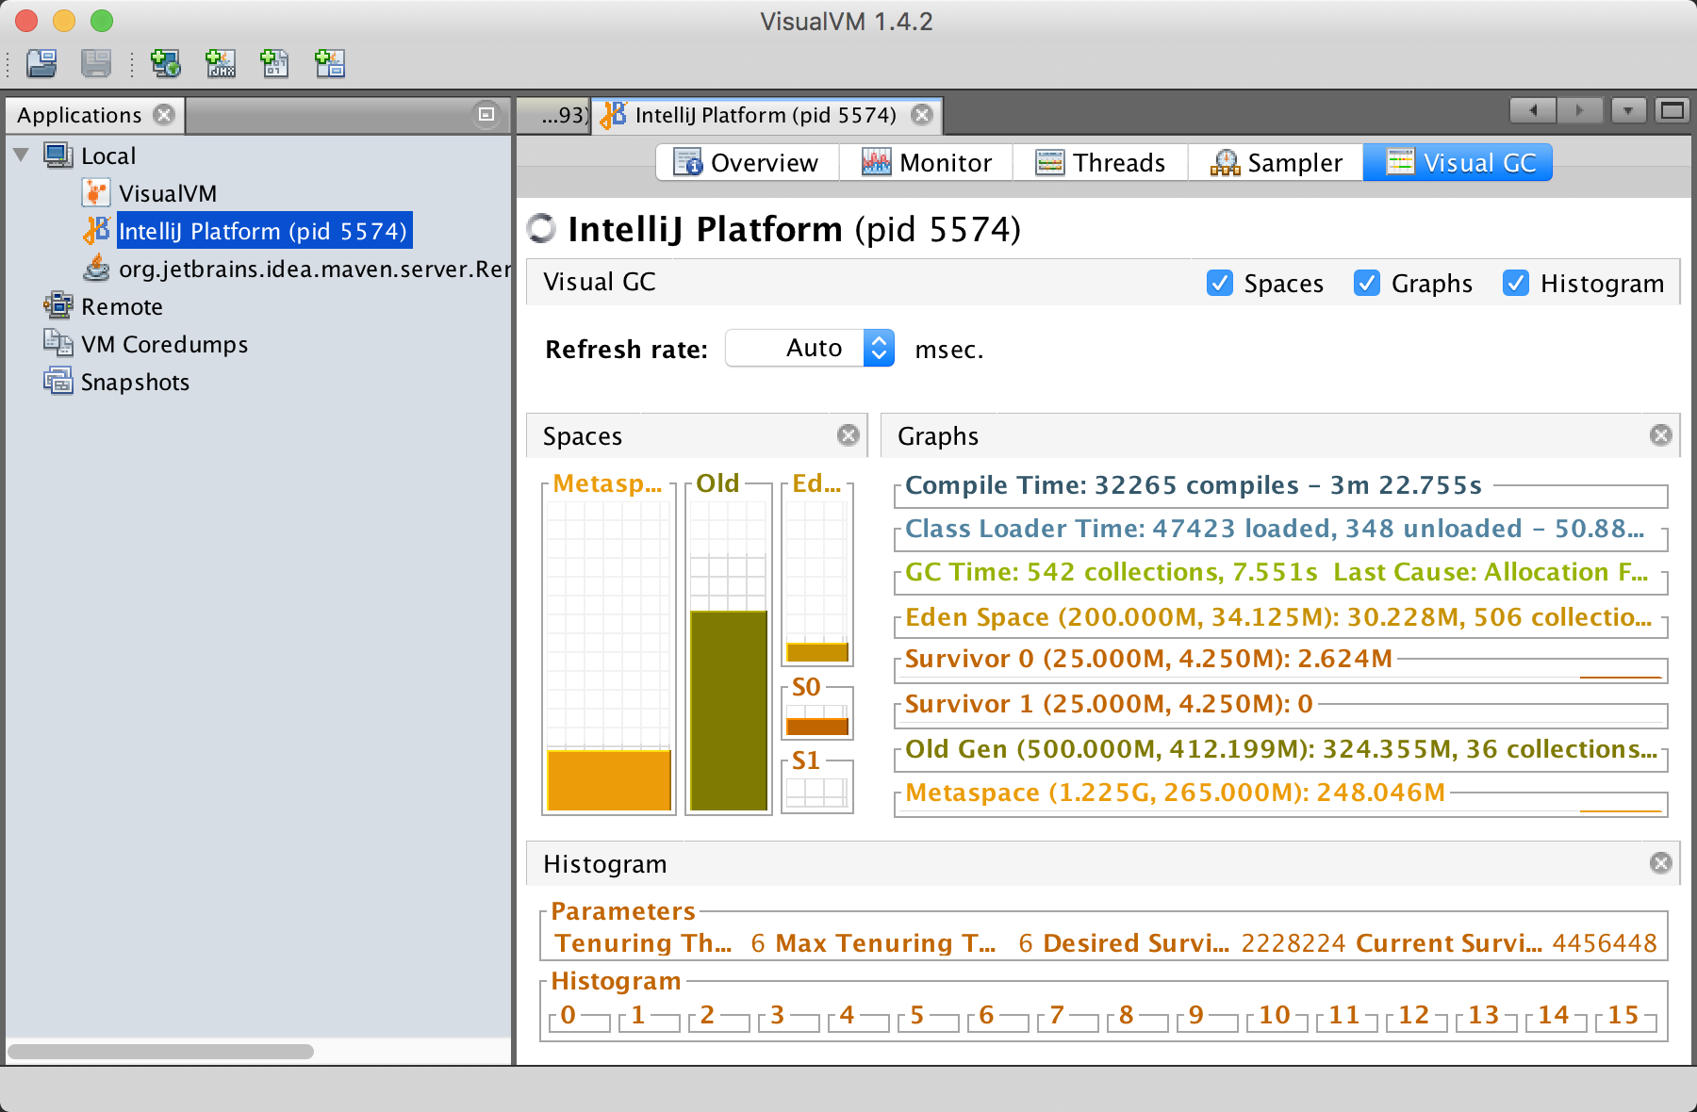
Task: Open the Sampler tab
Action: pyautogui.click(x=1276, y=162)
